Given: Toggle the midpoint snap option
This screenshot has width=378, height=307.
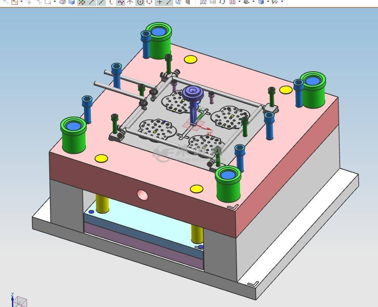Looking at the screenshot, I should pyautogui.click(x=101, y=2).
